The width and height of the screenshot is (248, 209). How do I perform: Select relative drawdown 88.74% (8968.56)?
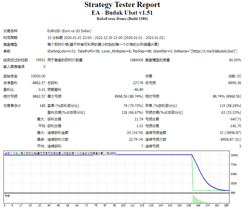click(x=227, y=96)
